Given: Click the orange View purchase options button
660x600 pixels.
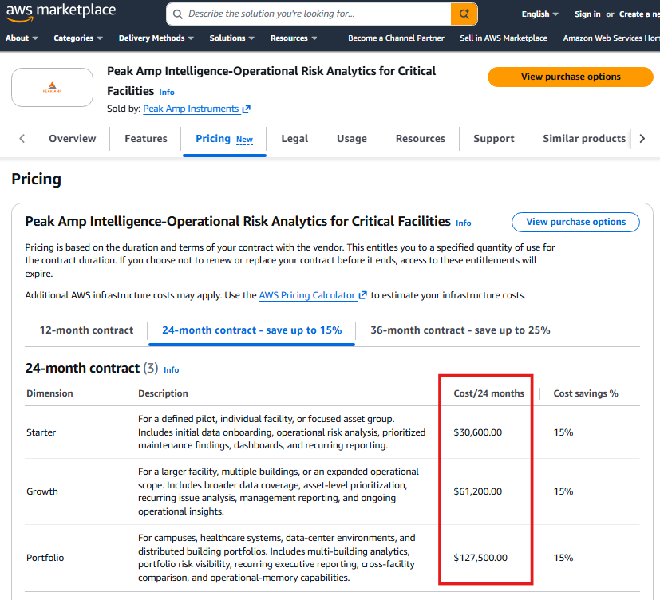Looking at the screenshot, I should pos(571,77).
